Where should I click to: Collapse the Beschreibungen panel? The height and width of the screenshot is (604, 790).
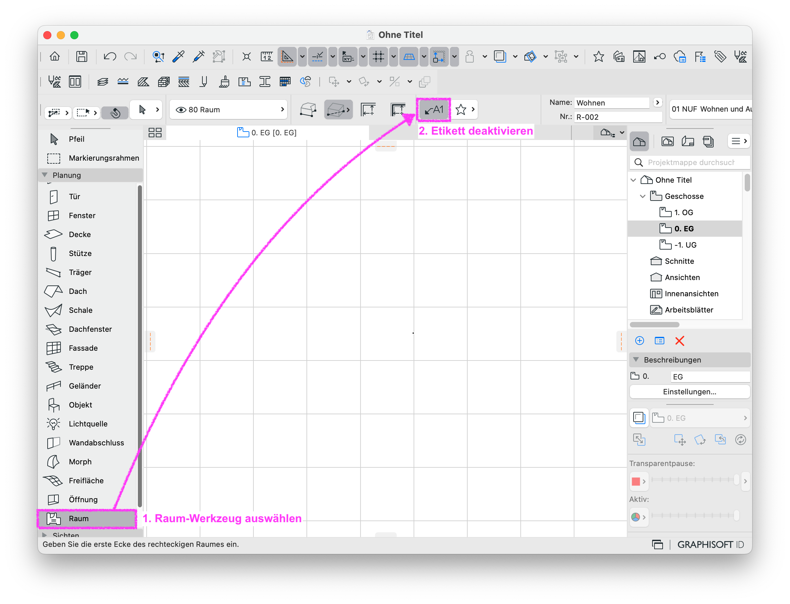tap(637, 360)
